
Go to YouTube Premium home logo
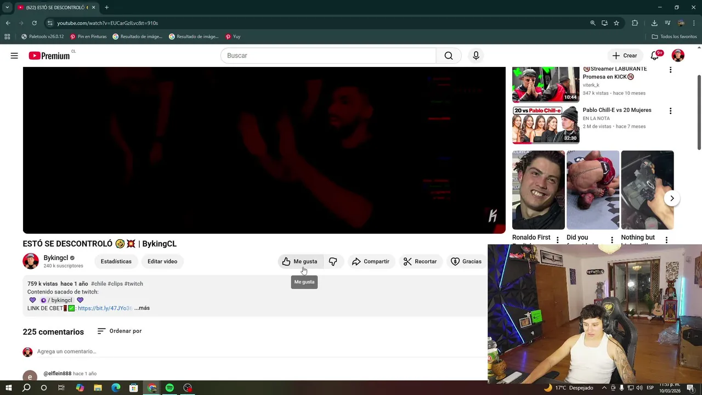(x=49, y=55)
